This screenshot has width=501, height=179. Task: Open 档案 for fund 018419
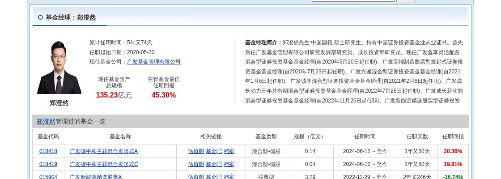pos(229,164)
